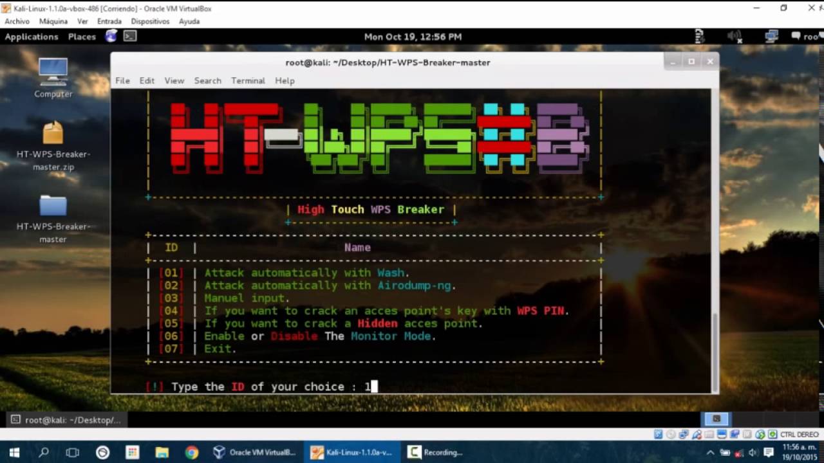
Task: Open Windows Start menu
Action: pos(14,453)
